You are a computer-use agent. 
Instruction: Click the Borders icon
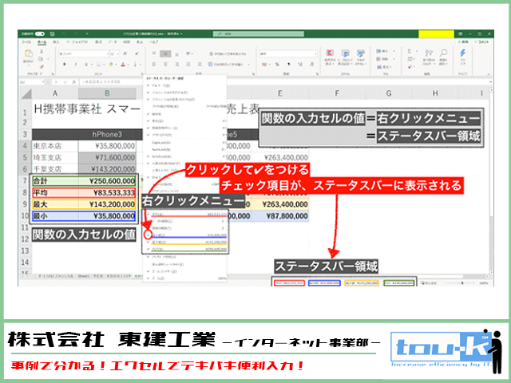pos(98,65)
